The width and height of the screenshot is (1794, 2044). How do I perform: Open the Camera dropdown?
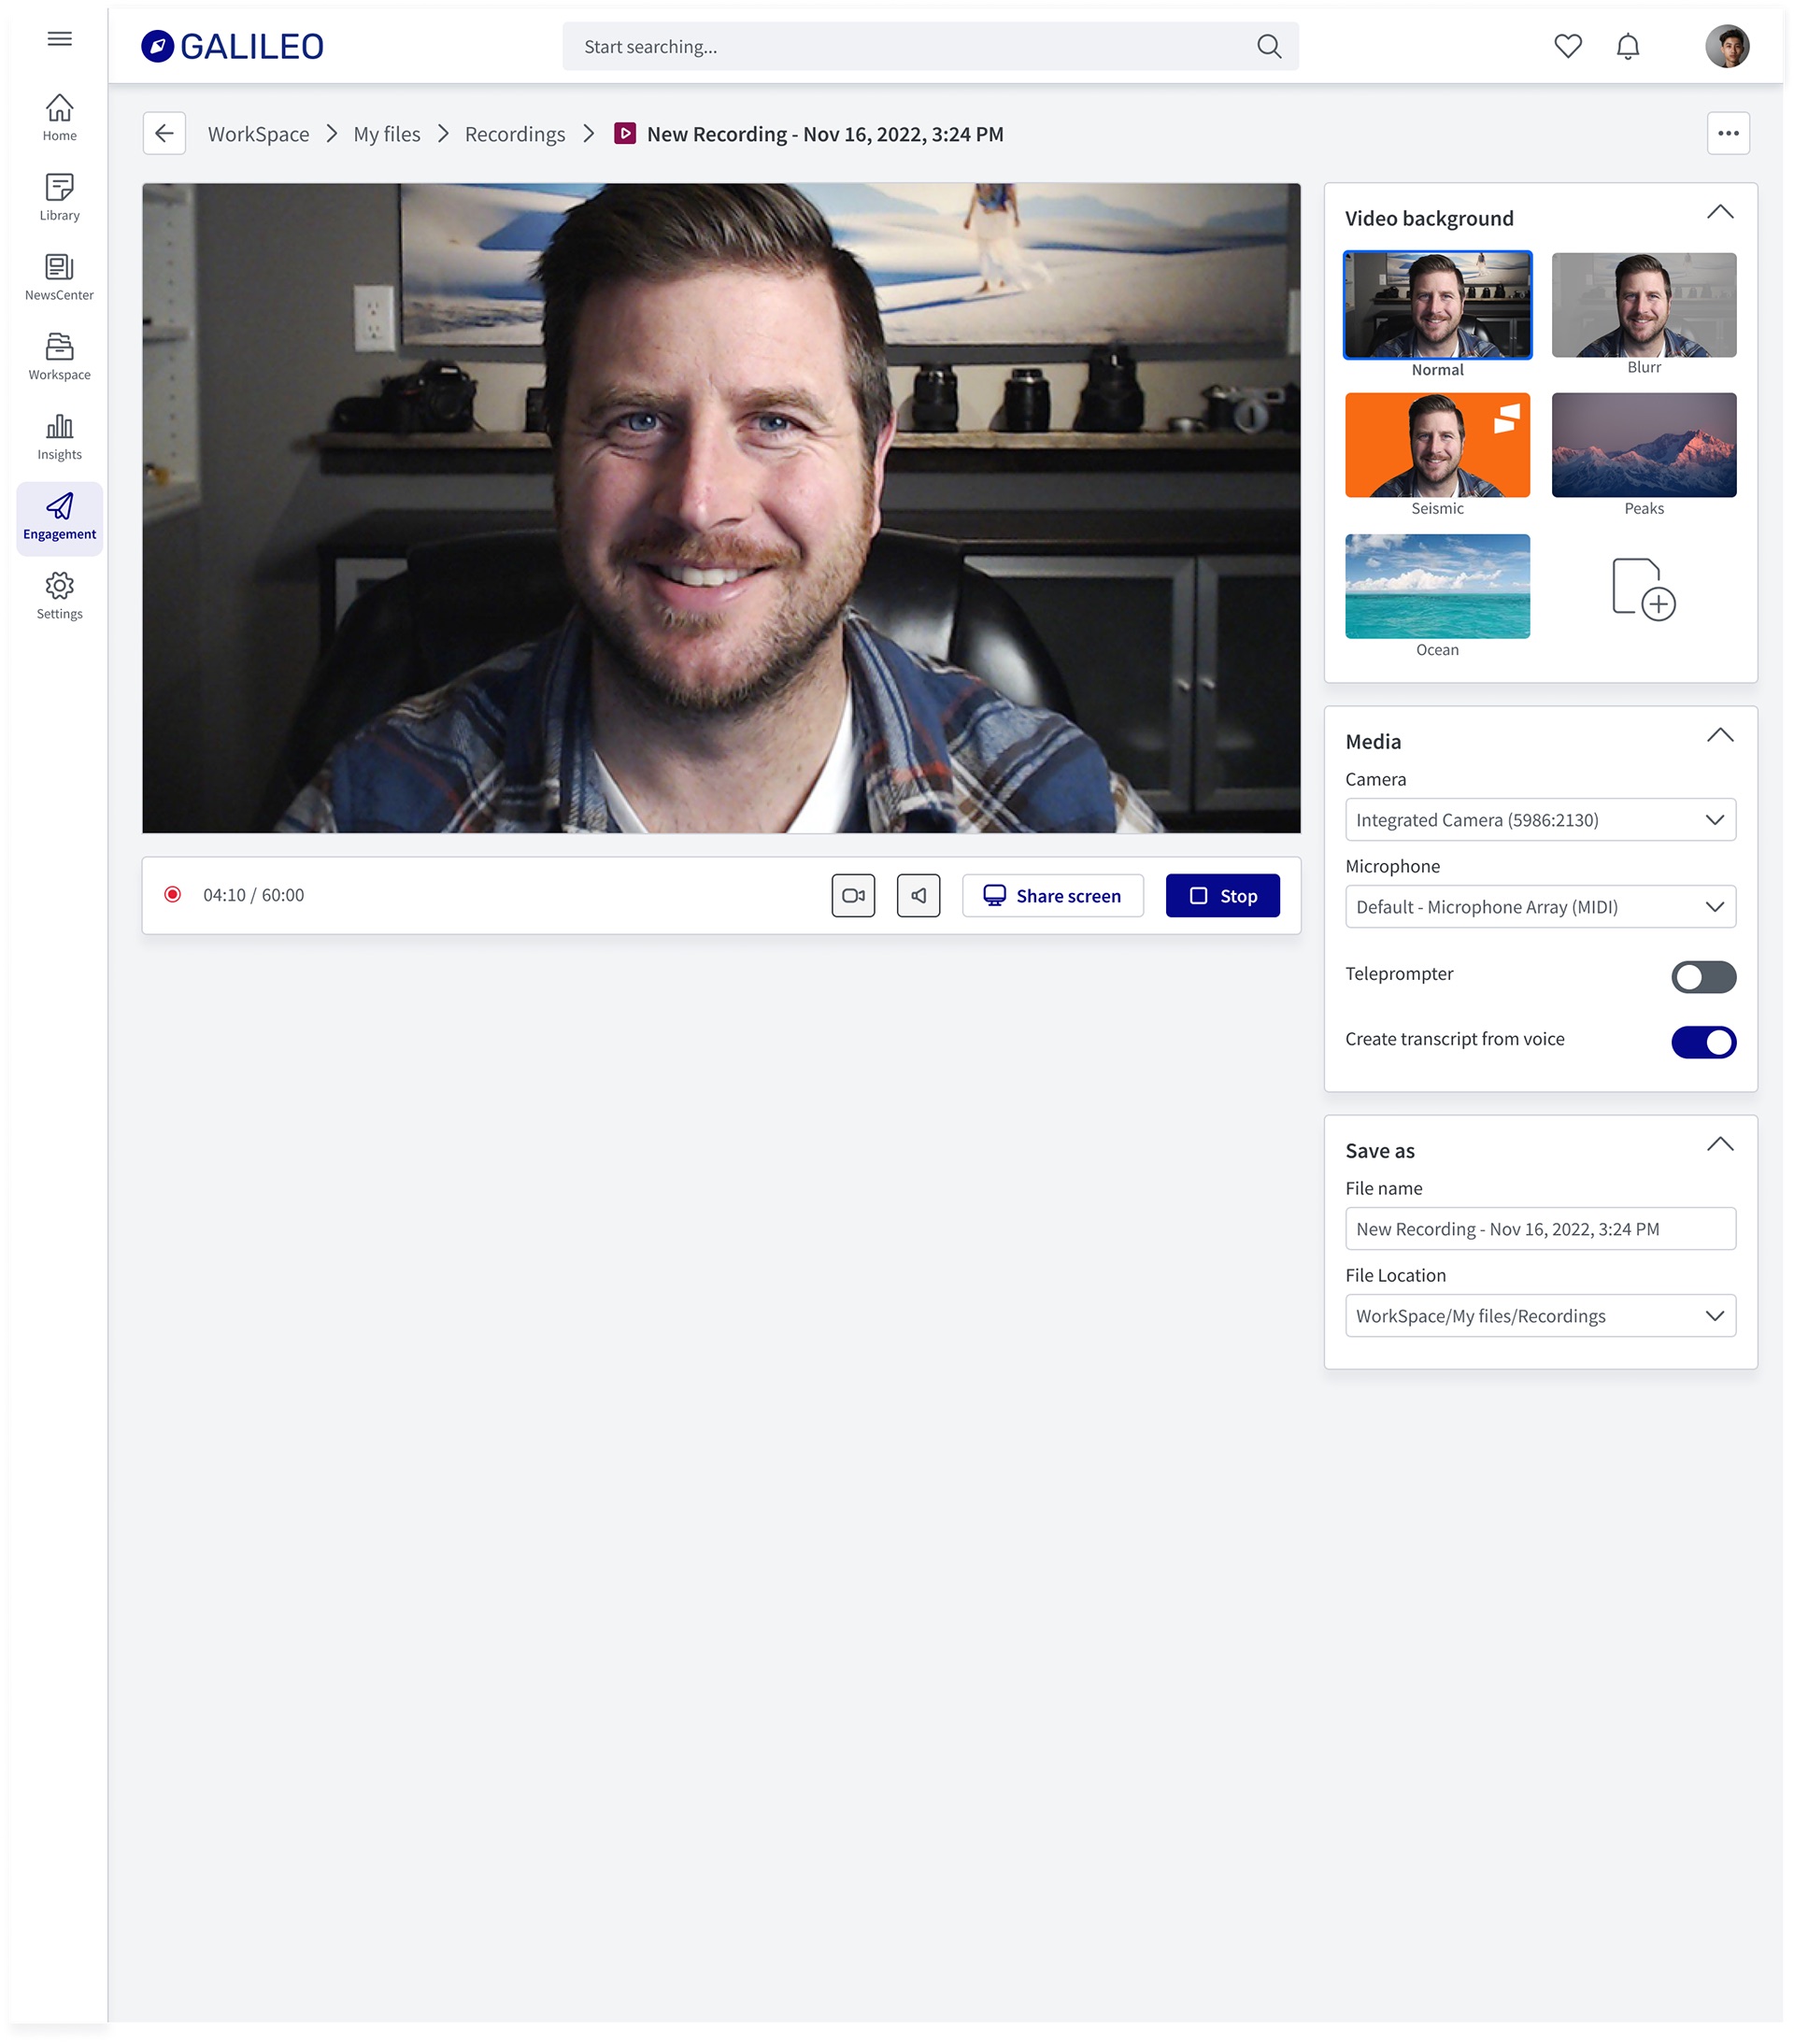coord(1539,819)
